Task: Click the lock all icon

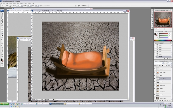Action: pos(162,65)
